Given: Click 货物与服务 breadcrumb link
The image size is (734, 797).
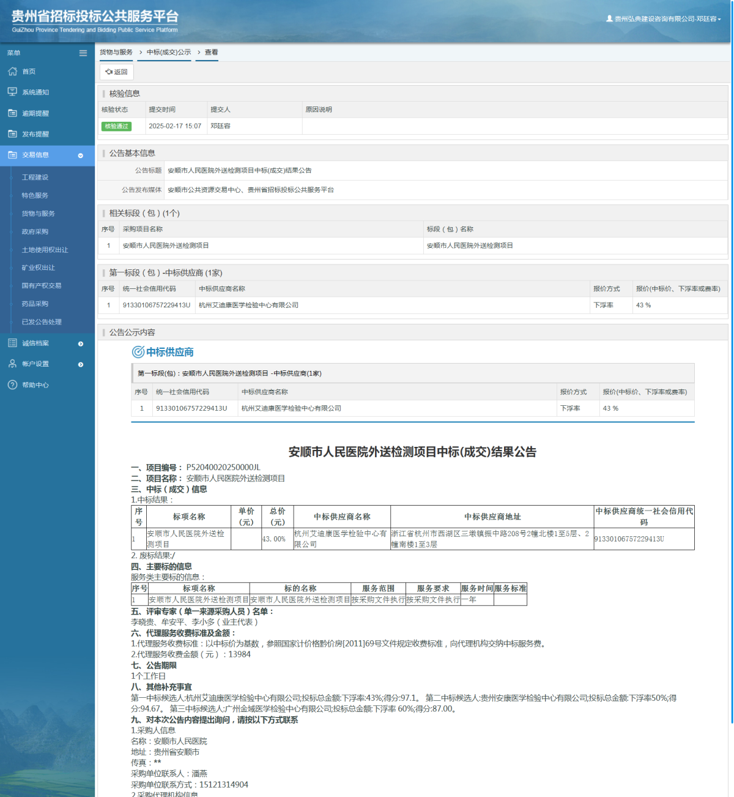Looking at the screenshot, I should [116, 52].
